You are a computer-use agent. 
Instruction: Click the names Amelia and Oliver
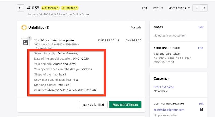(x=65, y=64)
